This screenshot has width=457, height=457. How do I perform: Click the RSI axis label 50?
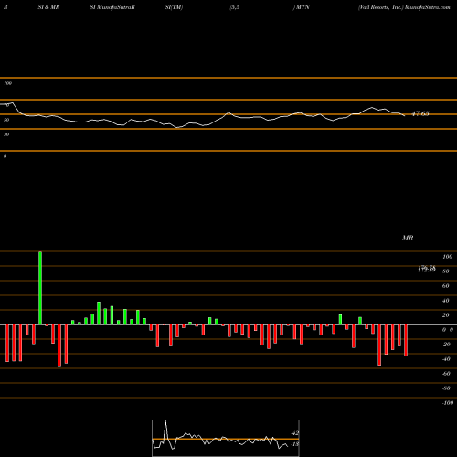[x=6, y=120]
